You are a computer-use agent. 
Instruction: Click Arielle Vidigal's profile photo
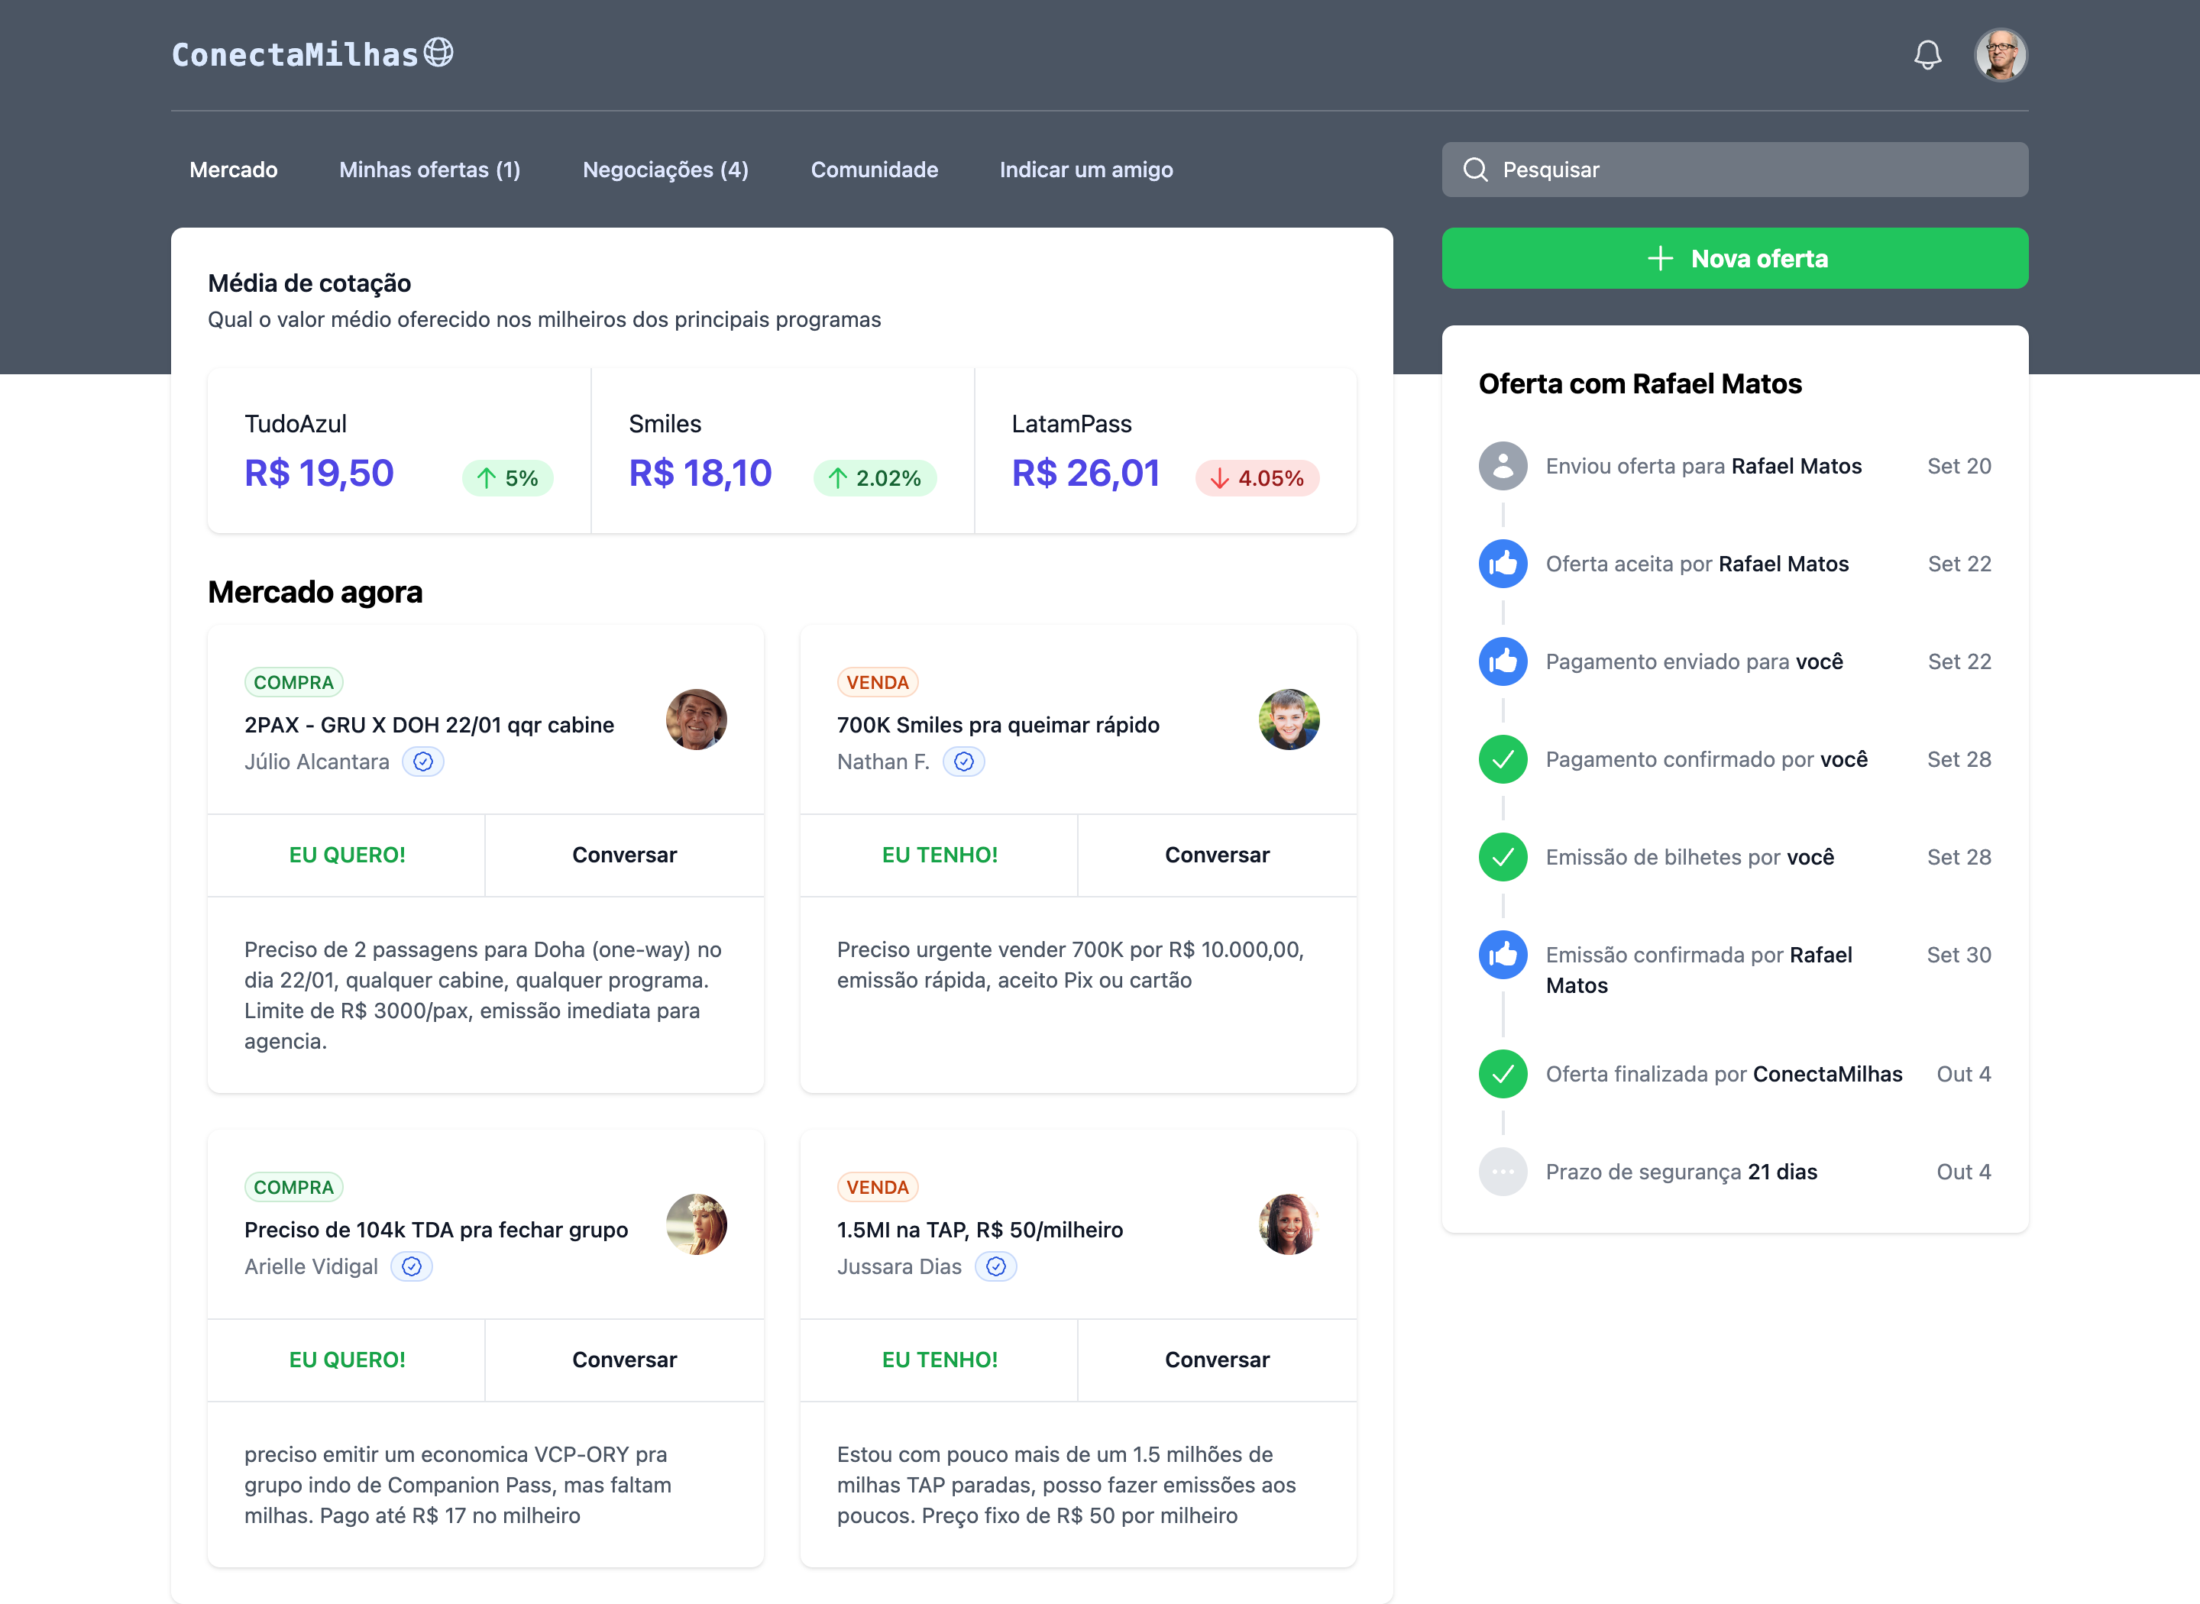696,1224
